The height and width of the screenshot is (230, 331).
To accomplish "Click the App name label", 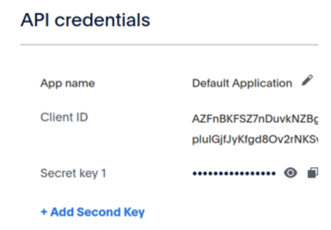I will click(68, 83).
